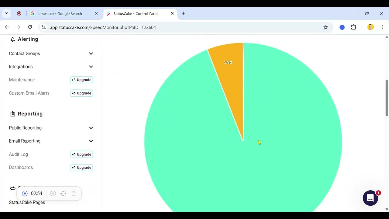Click Upgrade button next to Custom Email Alerts
This screenshot has width=389, height=219.
click(x=81, y=93)
